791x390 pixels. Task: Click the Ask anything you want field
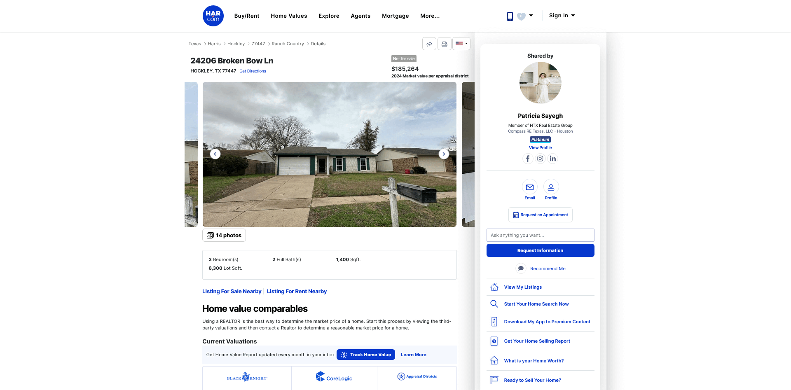541,235
